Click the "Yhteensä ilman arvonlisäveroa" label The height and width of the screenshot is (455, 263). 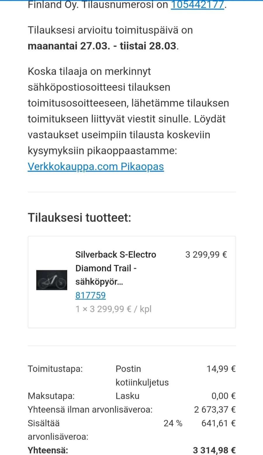pyautogui.click(x=90, y=409)
